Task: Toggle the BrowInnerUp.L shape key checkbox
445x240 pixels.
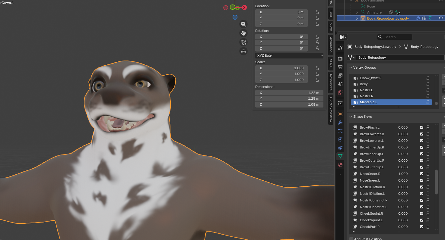Action: coord(422,154)
